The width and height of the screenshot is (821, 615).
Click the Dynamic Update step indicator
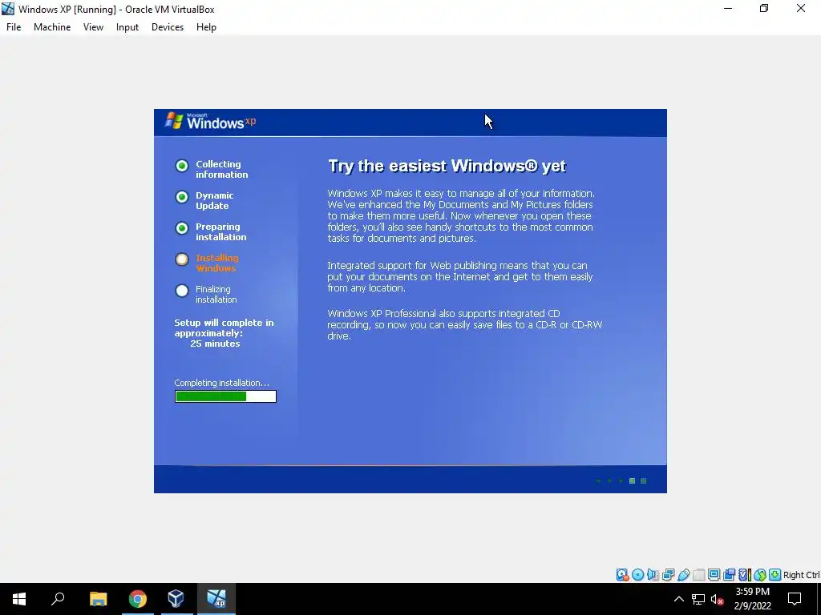tap(182, 197)
